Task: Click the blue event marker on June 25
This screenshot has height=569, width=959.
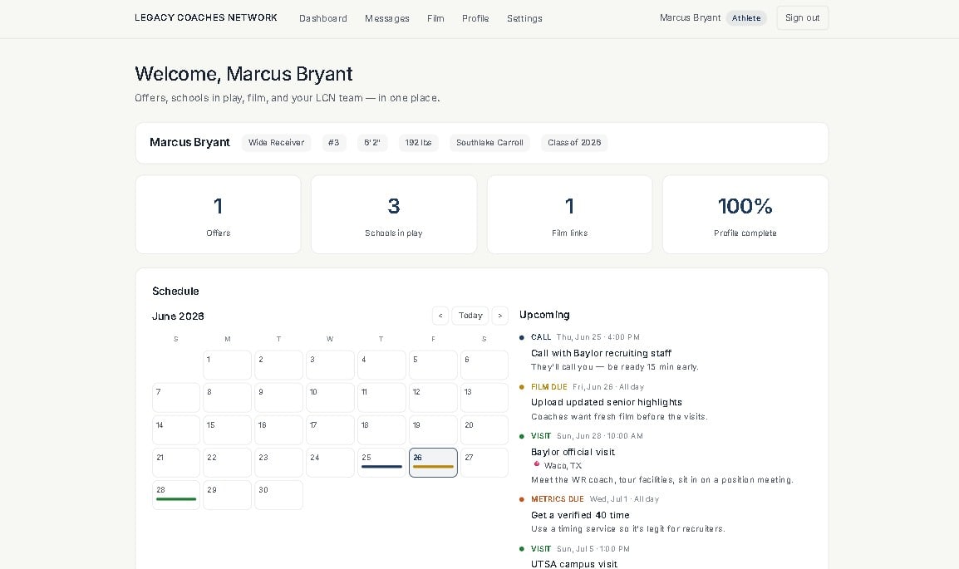Action: [381, 467]
